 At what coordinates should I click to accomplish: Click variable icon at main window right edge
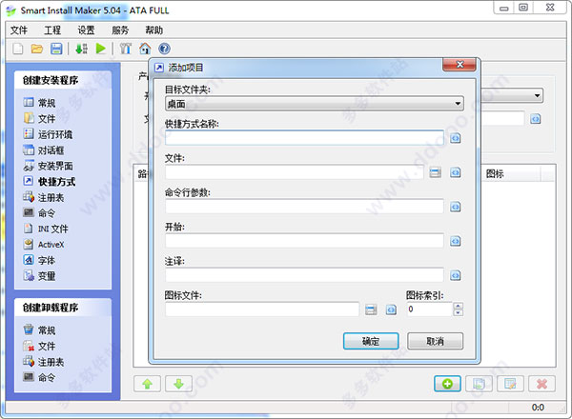click(x=535, y=119)
